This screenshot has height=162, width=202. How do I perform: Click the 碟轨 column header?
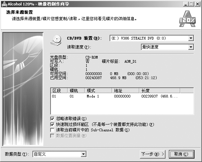[76, 90]
